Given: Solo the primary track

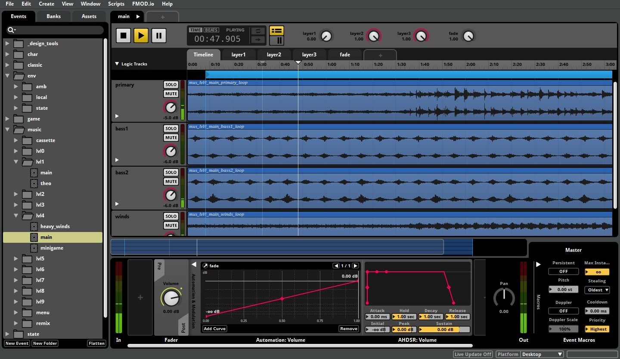Looking at the screenshot, I should (x=171, y=85).
